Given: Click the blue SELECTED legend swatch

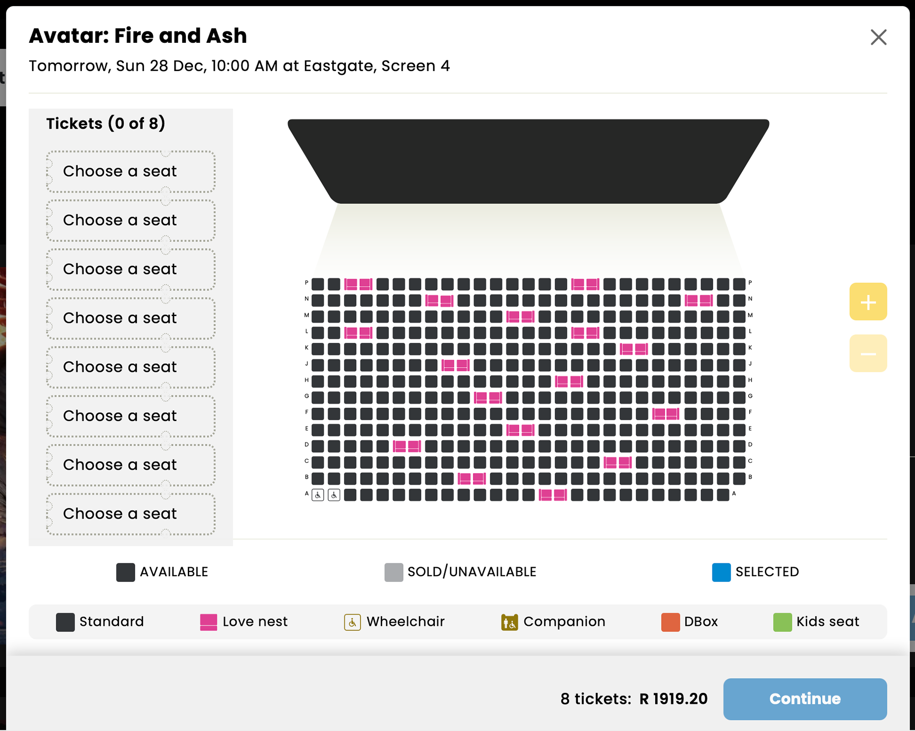Looking at the screenshot, I should point(721,572).
